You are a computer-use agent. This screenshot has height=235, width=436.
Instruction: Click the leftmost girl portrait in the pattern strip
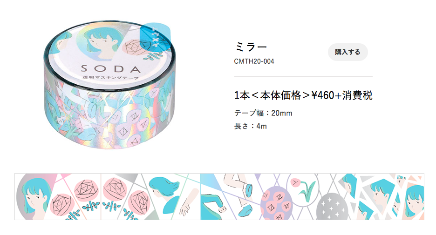pos(34,197)
